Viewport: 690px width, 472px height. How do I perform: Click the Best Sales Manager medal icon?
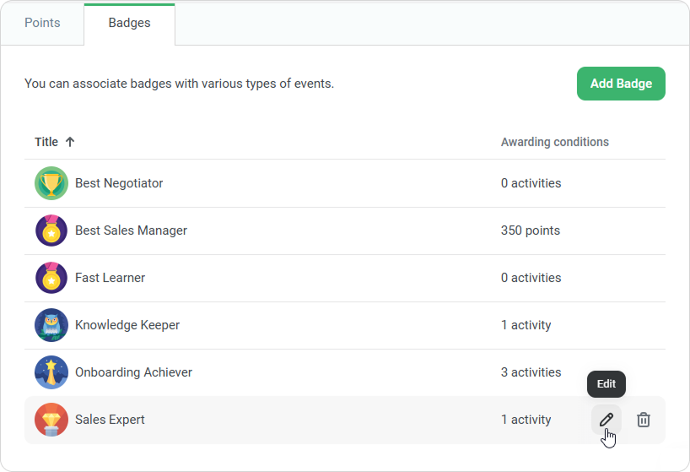[51, 231]
